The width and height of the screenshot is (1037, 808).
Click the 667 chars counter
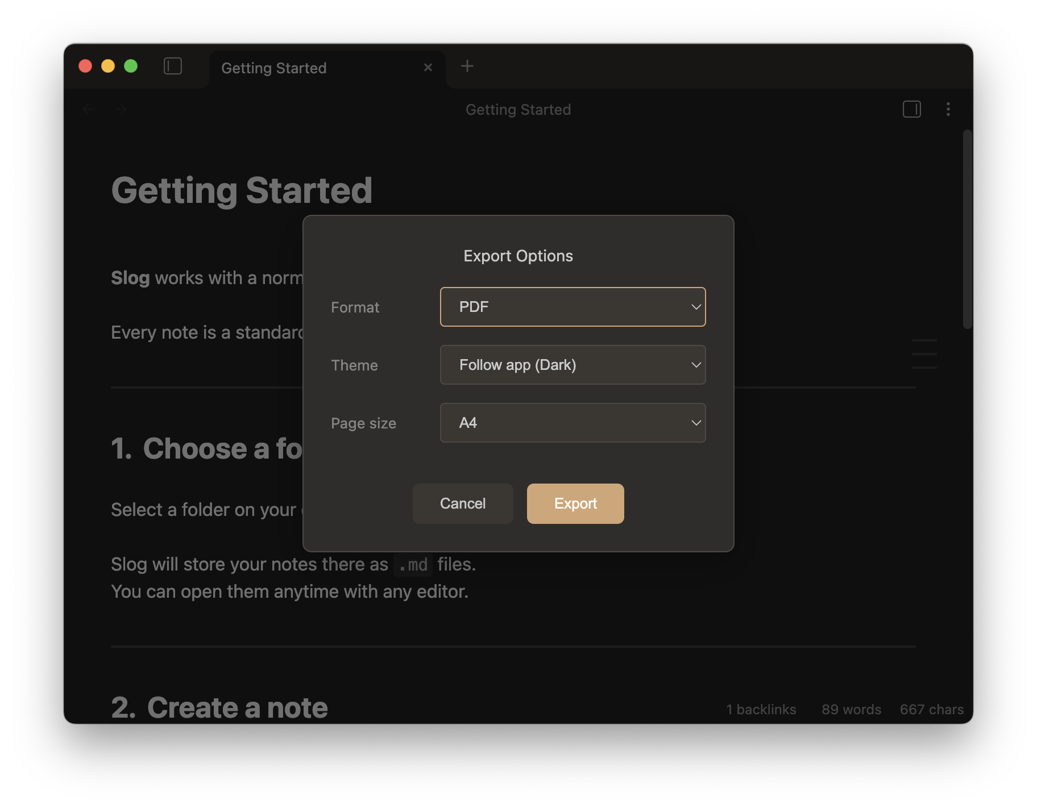931,710
